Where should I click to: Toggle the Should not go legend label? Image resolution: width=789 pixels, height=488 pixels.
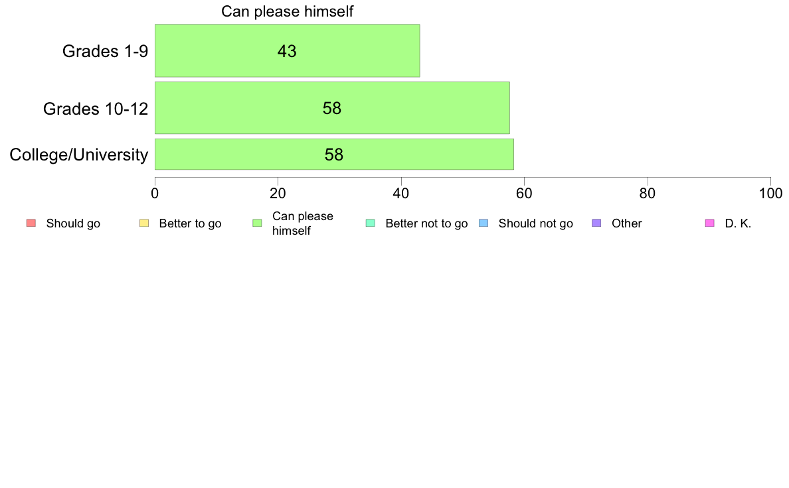(536, 223)
